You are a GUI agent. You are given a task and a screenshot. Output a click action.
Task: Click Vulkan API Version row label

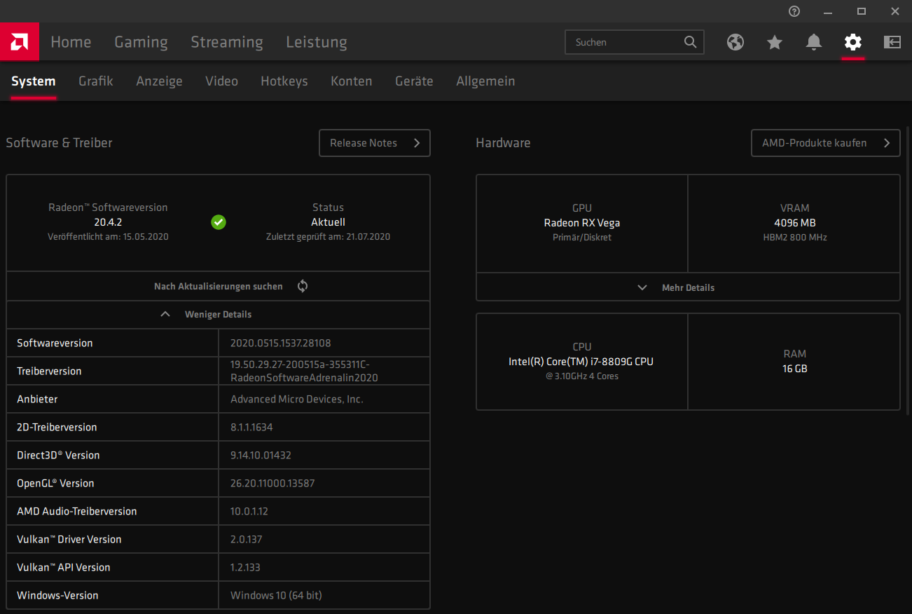[64, 567]
